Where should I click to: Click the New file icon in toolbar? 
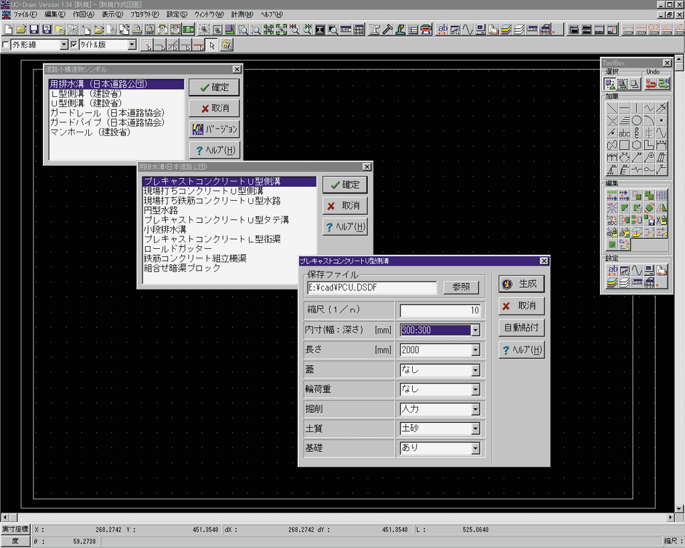8,29
